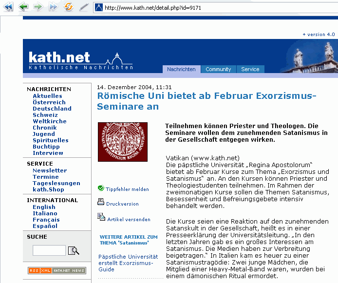Click the 'WEITERE ARTIKEL ZUM THEMA' heading
The width and height of the screenshot is (338, 283).
(129, 240)
